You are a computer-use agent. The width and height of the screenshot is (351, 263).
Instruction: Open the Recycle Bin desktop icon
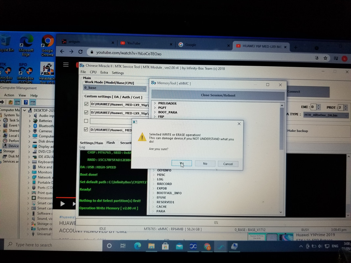coord(6,43)
